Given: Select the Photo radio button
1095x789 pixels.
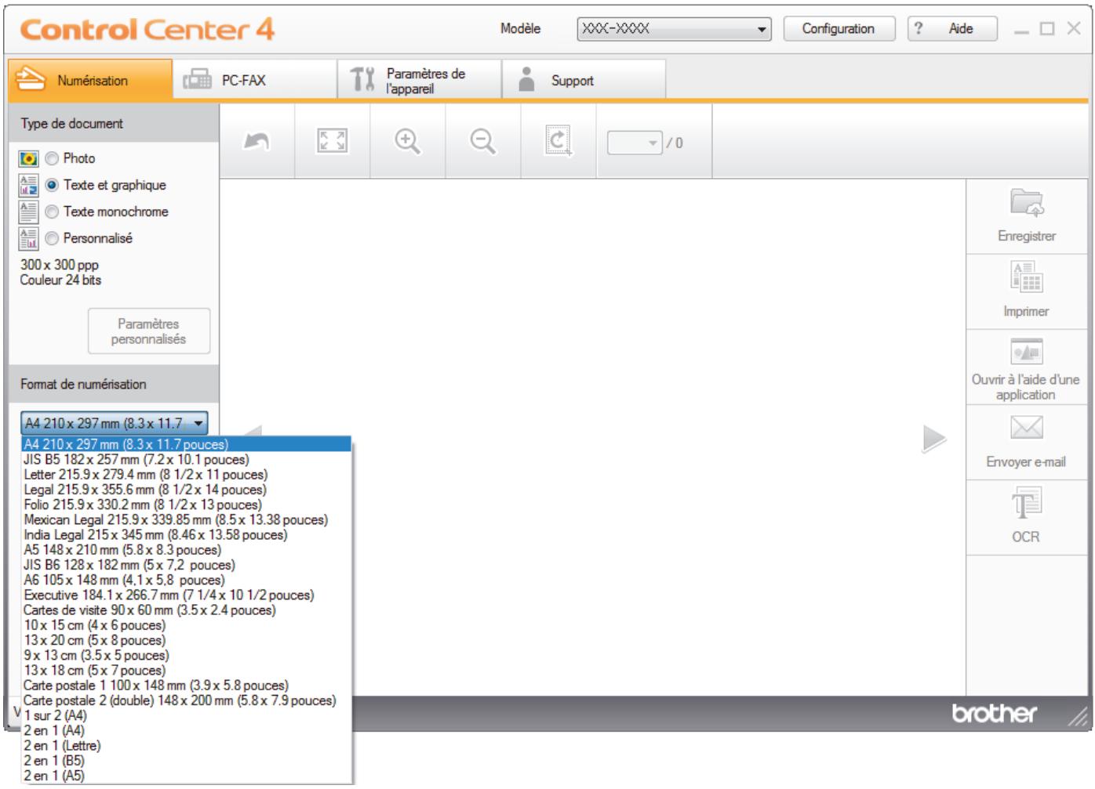Looking at the screenshot, I should click(x=52, y=158).
